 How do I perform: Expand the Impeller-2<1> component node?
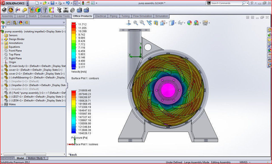coord(2,85)
